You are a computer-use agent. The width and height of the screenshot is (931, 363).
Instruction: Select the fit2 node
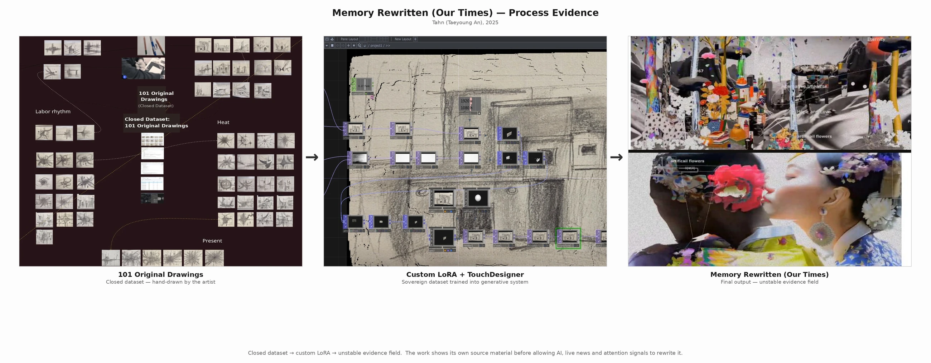470,160
